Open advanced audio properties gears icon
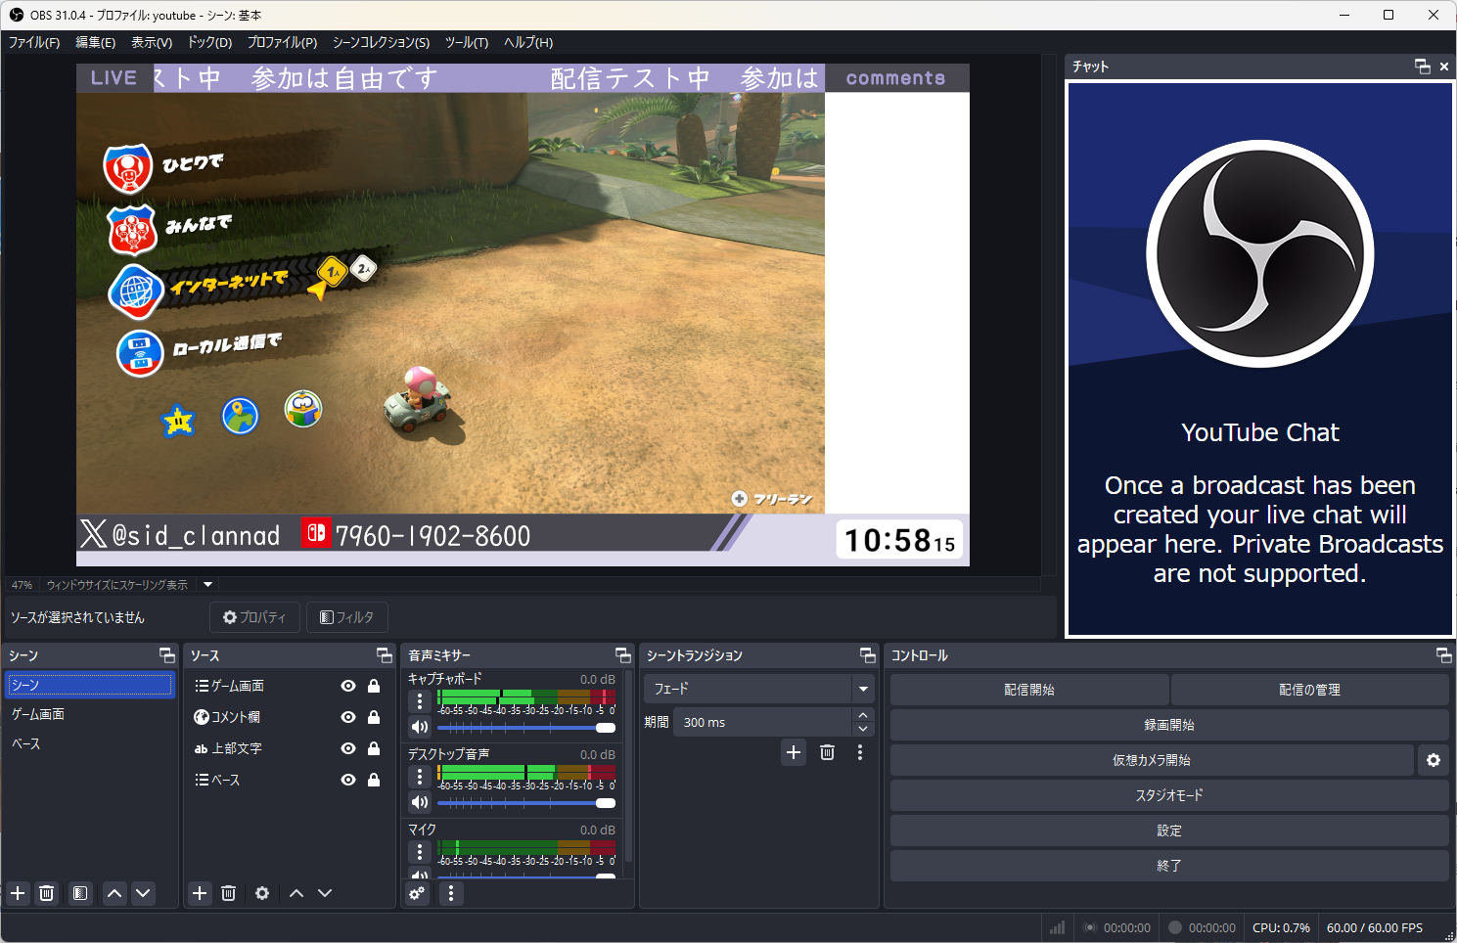1457x943 pixels. [418, 893]
